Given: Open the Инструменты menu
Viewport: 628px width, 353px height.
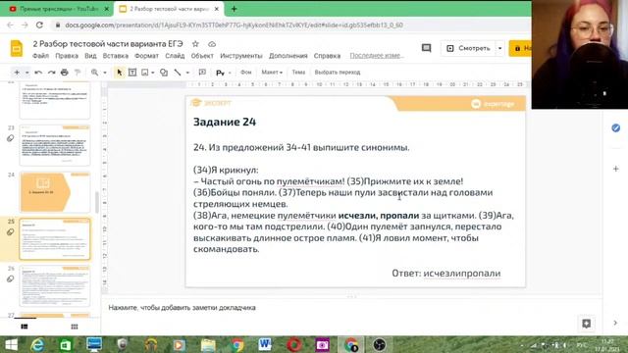Looking at the screenshot, I should [x=241, y=56].
